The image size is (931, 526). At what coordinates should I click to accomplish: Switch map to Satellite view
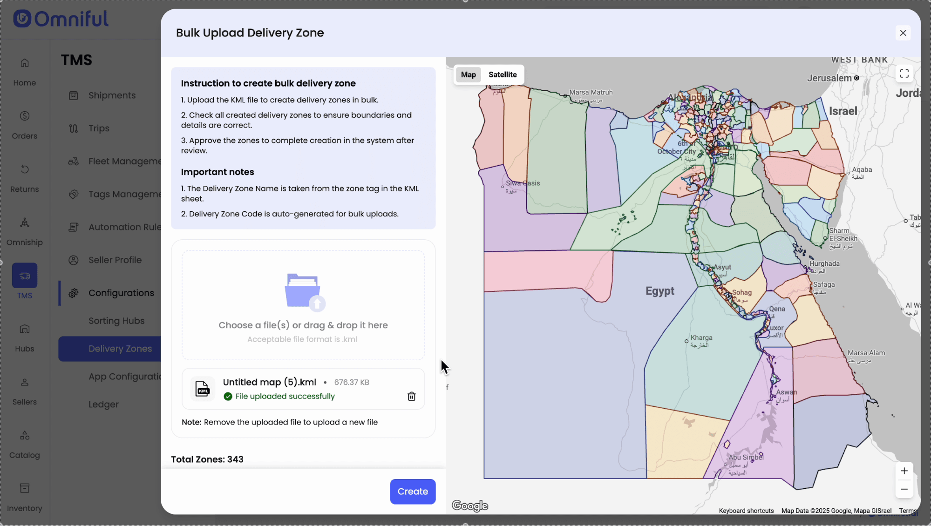[502, 74]
